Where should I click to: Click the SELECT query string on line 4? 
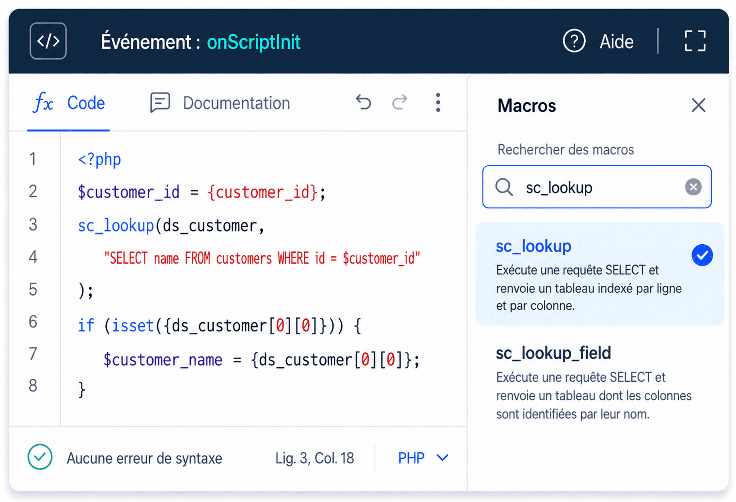262,258
